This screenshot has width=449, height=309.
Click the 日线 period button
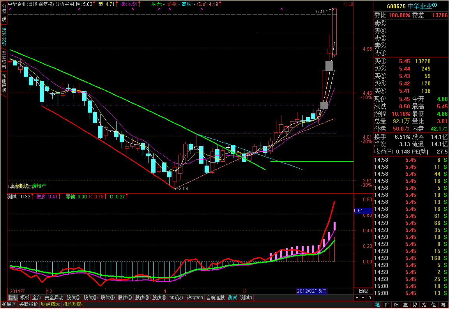(363, 291)
